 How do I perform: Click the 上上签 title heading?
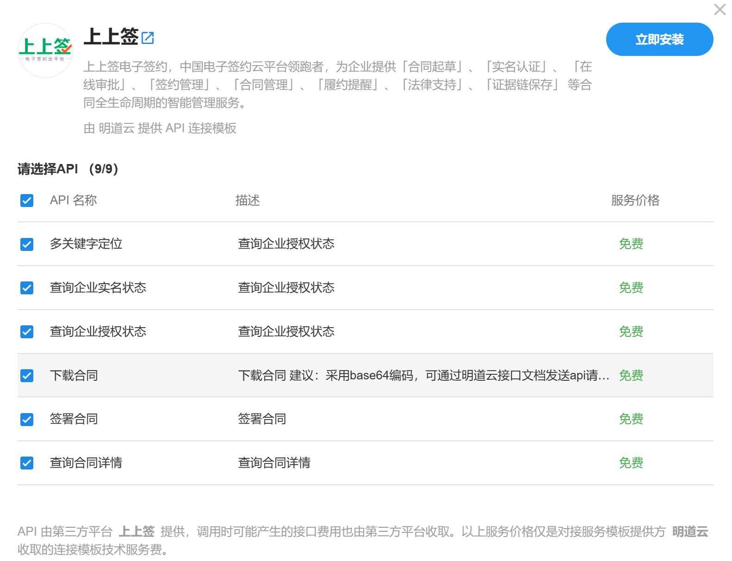(111, 37)
